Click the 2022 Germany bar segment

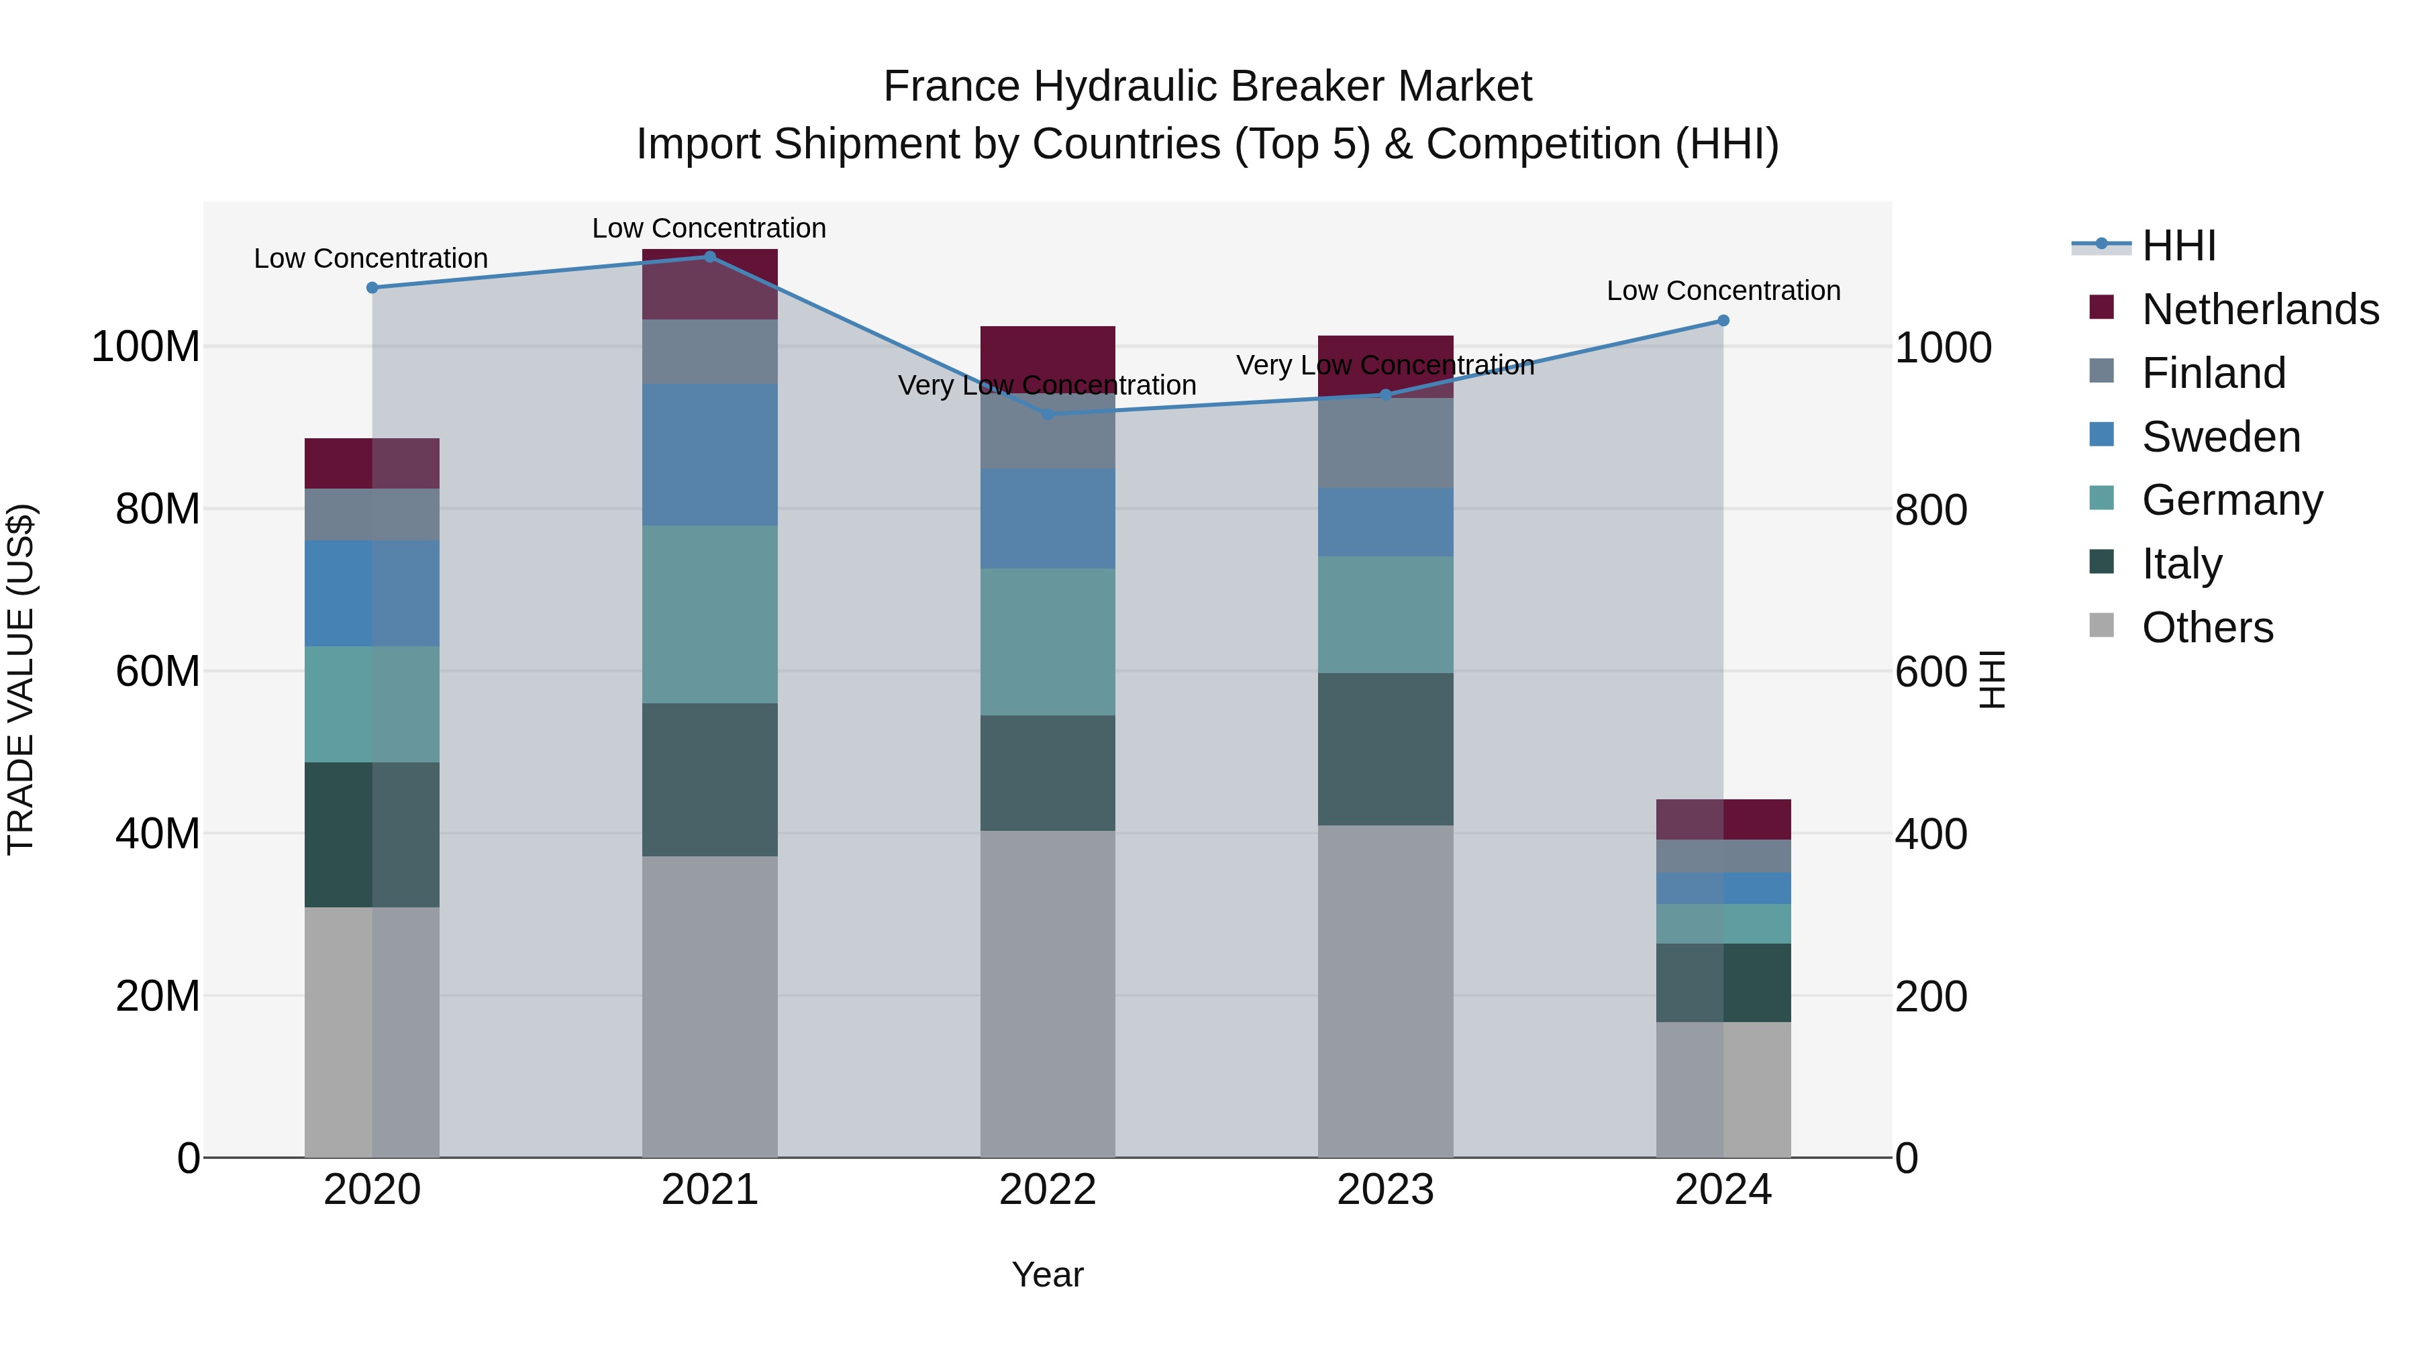1048,642
